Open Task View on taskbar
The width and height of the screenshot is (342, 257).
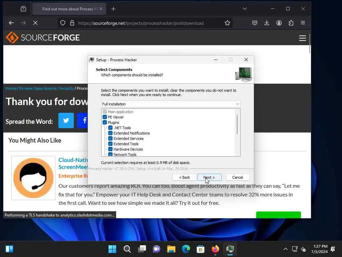click(142, 249)
